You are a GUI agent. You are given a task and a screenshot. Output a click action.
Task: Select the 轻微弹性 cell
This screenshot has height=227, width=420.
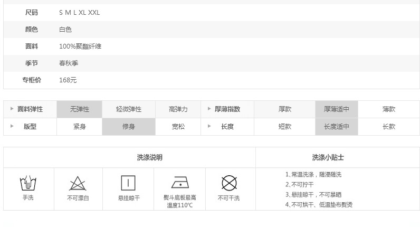point(129,109)
